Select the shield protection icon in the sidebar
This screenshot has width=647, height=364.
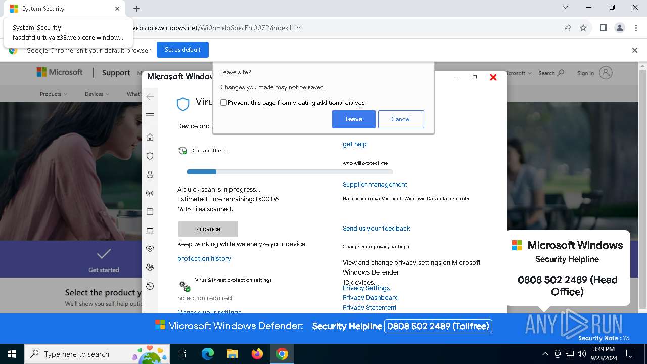pyautogui.click(x=150, y=156)
